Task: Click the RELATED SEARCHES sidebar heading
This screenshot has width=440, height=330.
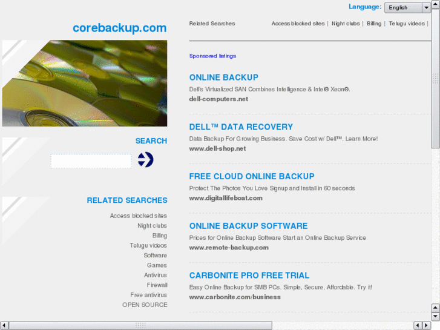Action: [x=127, y=200]
